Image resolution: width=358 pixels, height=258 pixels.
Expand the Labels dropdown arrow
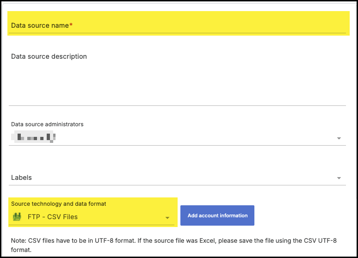(x=339, y=178)
